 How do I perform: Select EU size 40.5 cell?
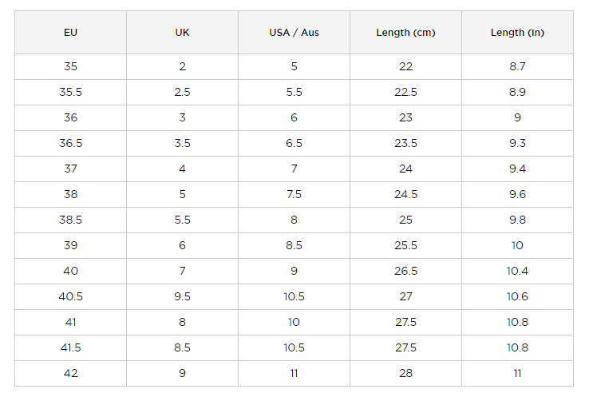(70, 297)
